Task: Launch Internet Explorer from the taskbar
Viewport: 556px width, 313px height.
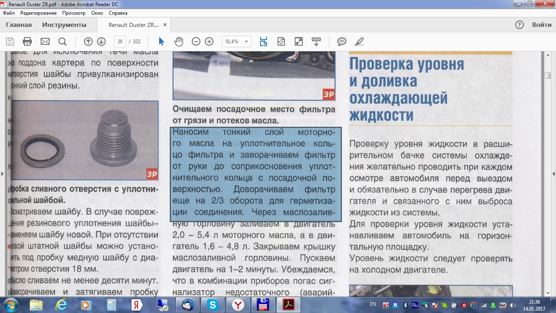Action: (61, 304)
